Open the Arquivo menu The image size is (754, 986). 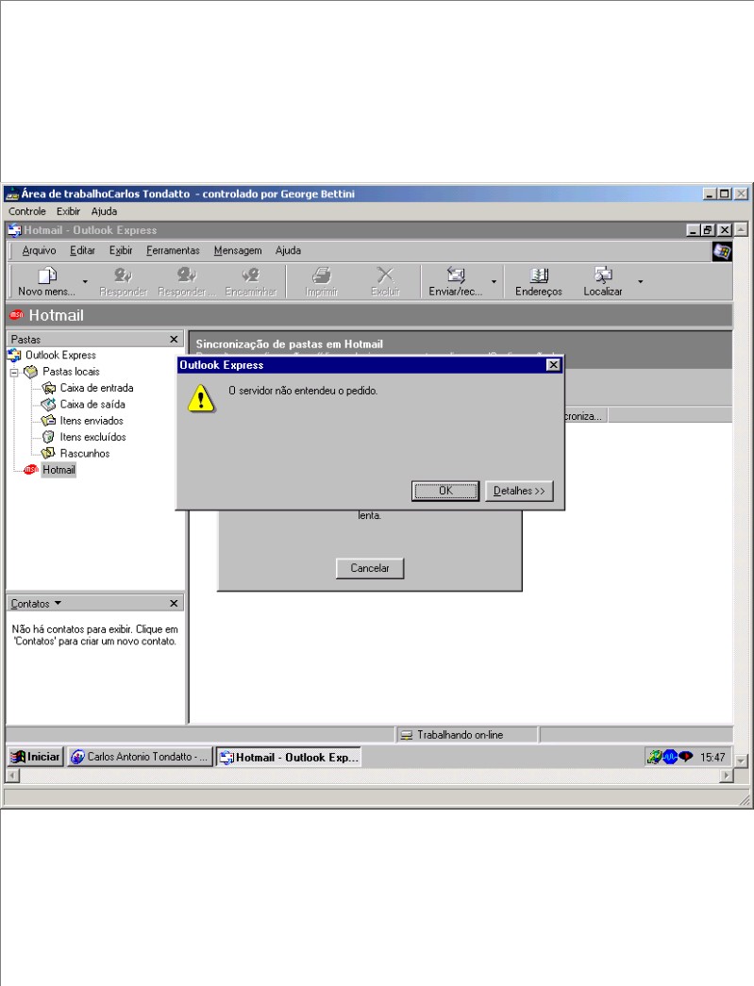39,250
